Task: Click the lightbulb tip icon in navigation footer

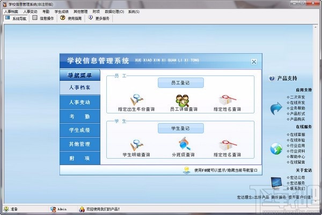Action: coord(186,170)
